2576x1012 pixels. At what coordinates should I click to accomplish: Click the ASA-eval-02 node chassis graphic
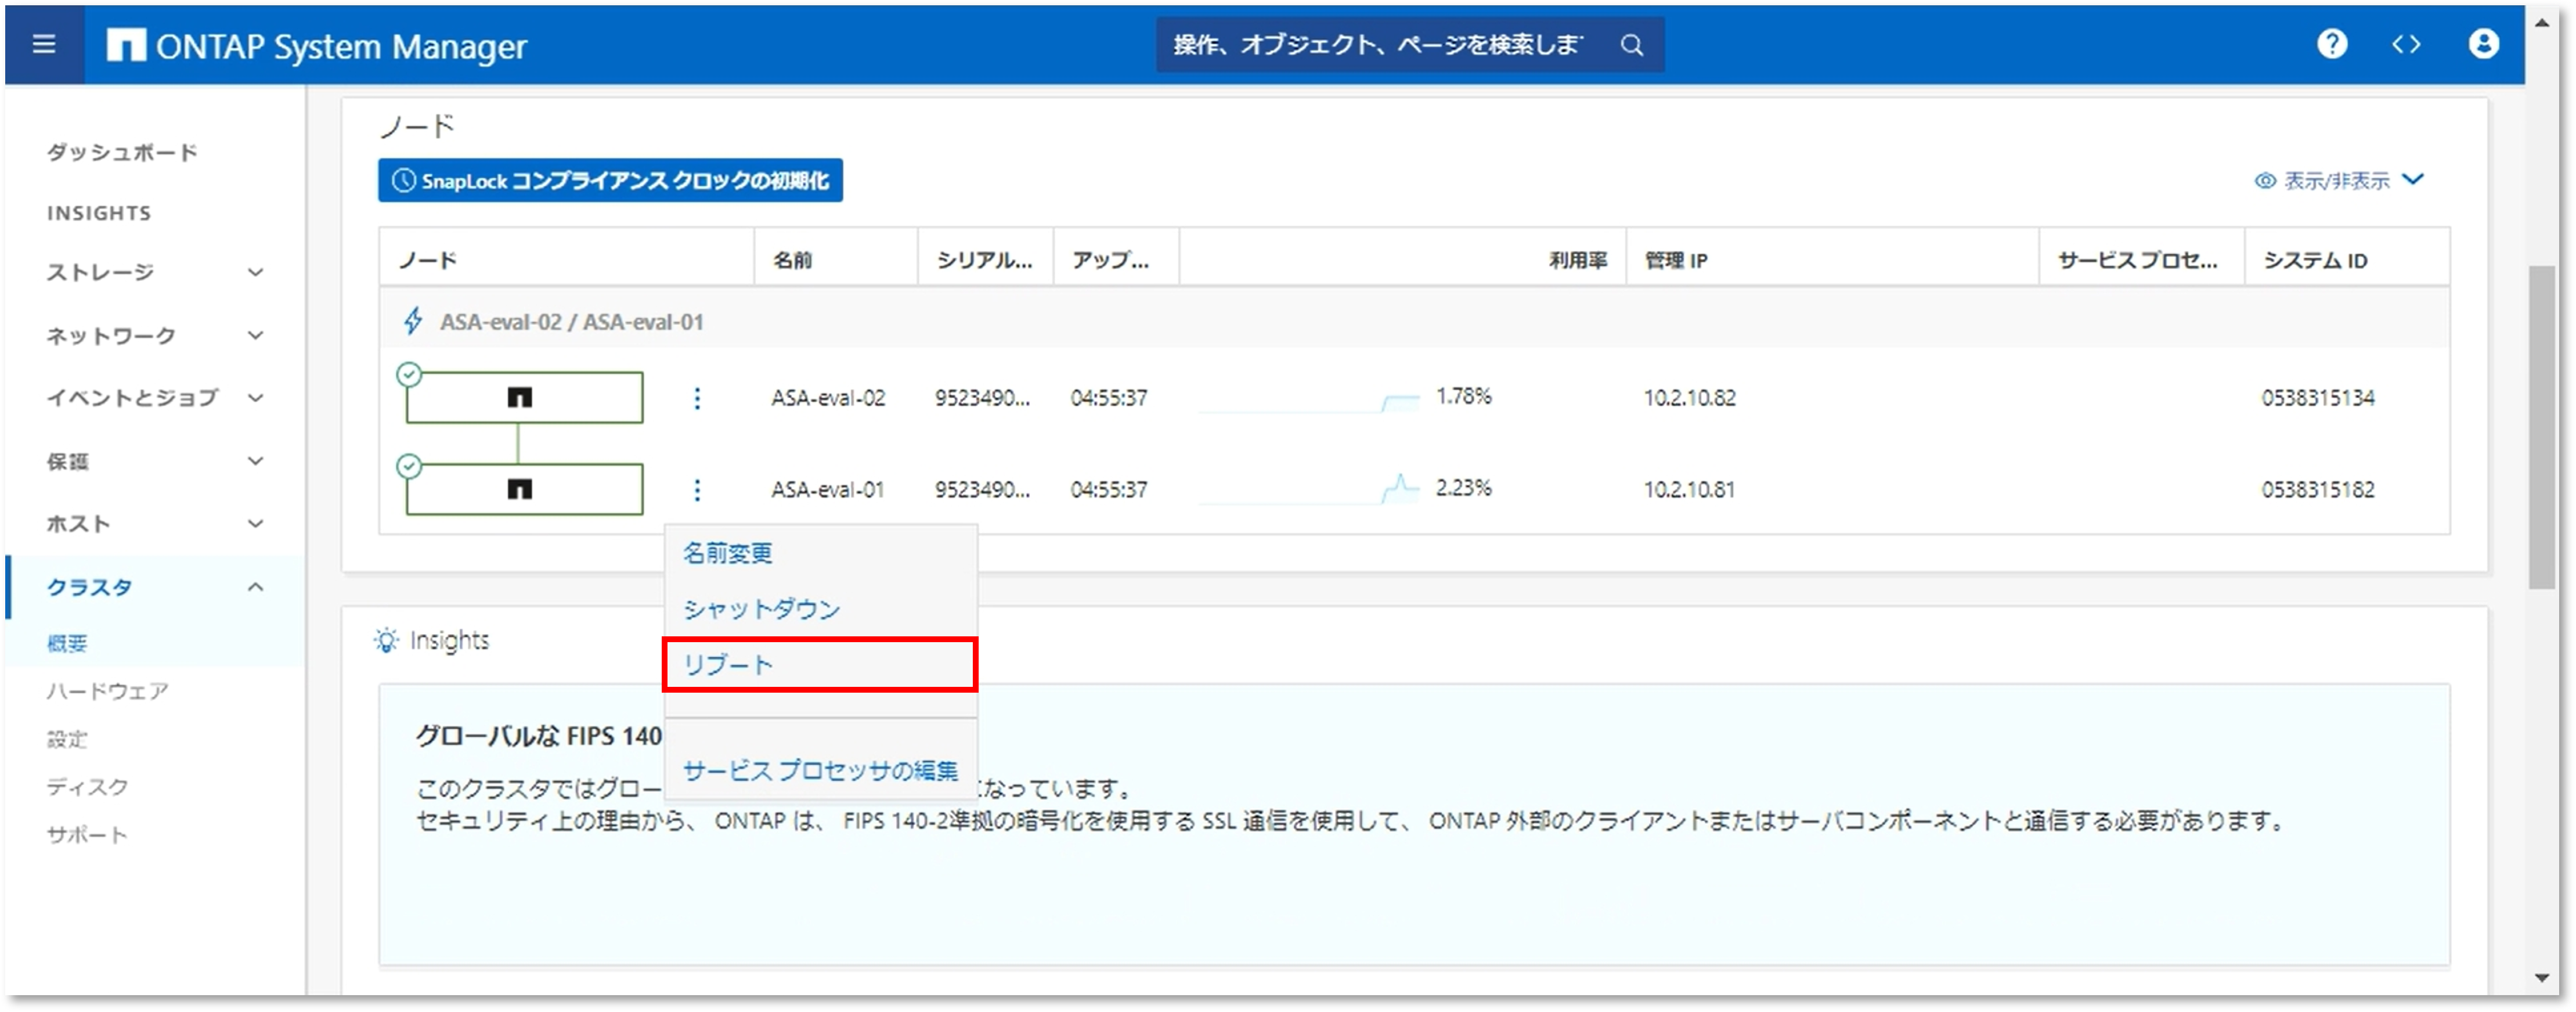(524, 398)
